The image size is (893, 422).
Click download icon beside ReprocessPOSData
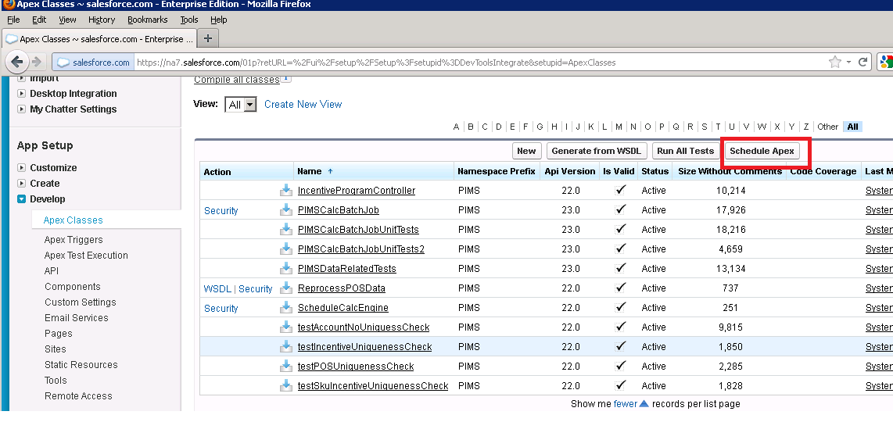[x=286, y=288]
